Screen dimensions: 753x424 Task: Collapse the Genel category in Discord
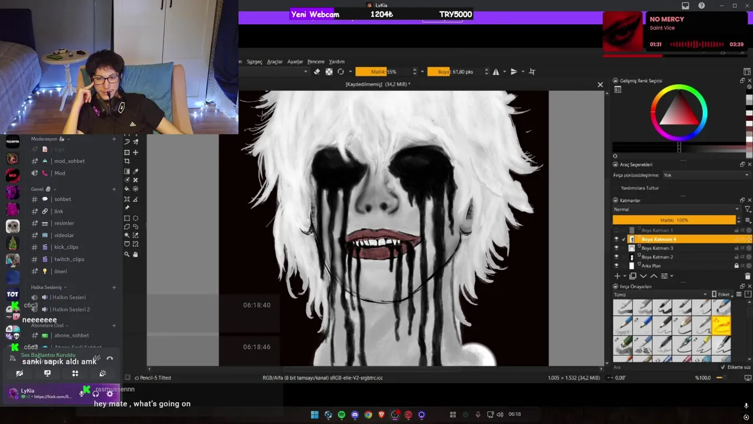pos(44,189)
